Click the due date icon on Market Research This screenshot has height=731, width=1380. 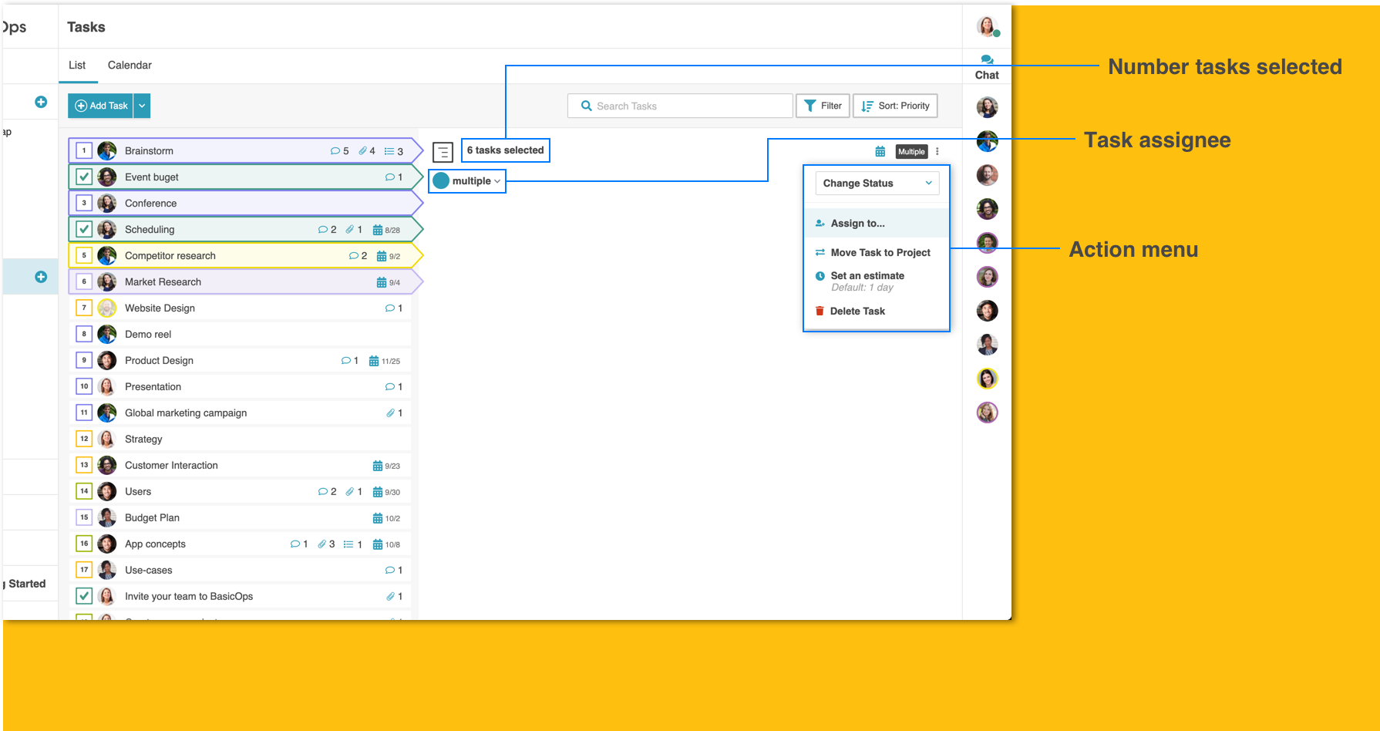coord(381,282)
